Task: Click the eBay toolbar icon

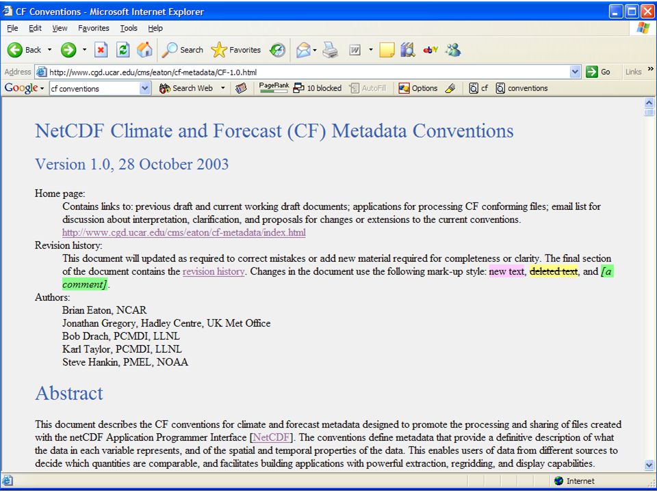Action: [430, 50]
